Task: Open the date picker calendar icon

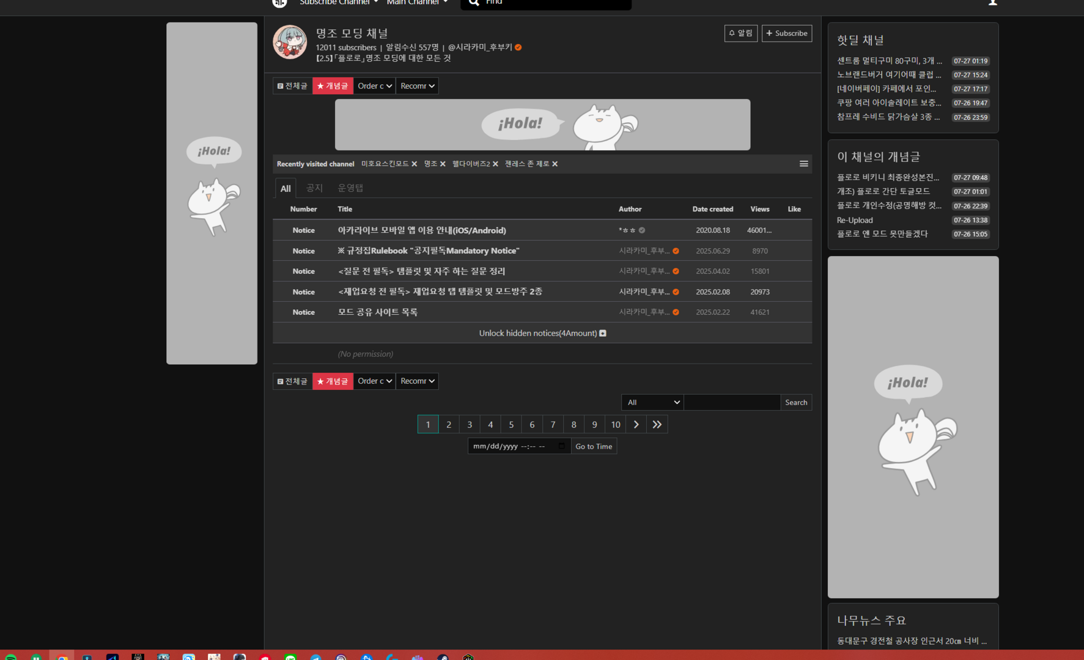Action: [x=562, y=446]
